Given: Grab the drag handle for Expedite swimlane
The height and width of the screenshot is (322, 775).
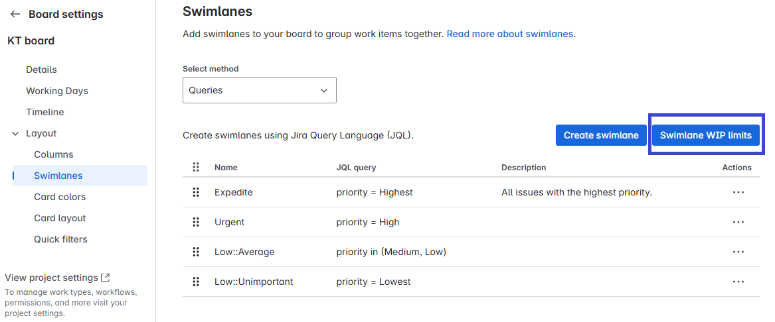Looking at the screenshot, I should tap(196, 192).
